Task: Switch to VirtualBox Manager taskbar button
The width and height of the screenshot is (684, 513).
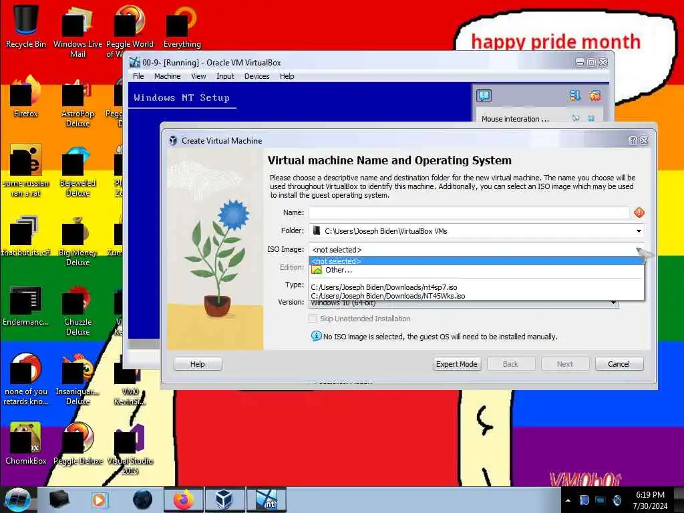Action: (224, 500)
